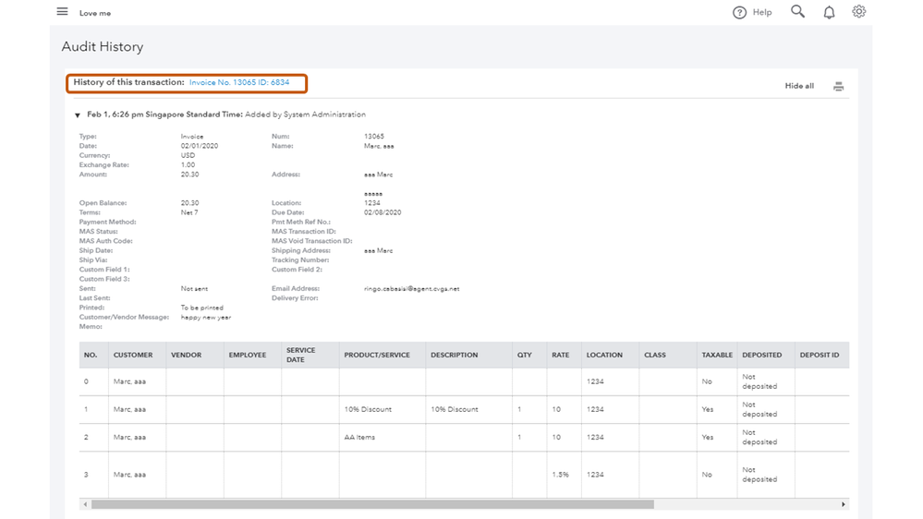Click the Hide all button
923x519 pixels.
799,86
